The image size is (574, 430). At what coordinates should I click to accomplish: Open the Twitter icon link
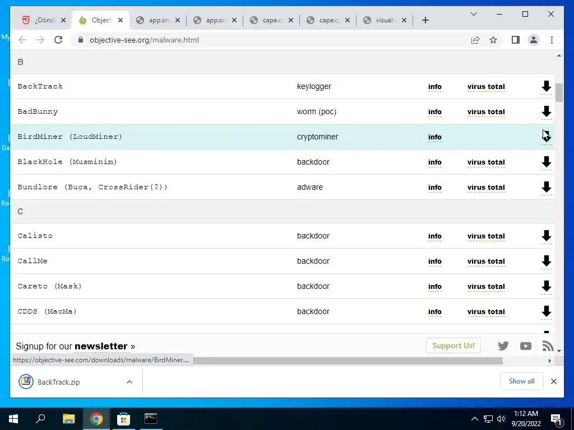[x=503, y=345]
